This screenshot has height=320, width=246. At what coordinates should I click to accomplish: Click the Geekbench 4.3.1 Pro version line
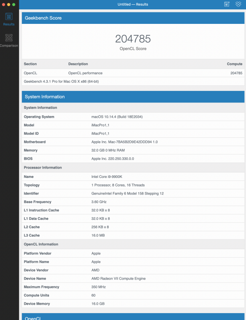point(61,81)
